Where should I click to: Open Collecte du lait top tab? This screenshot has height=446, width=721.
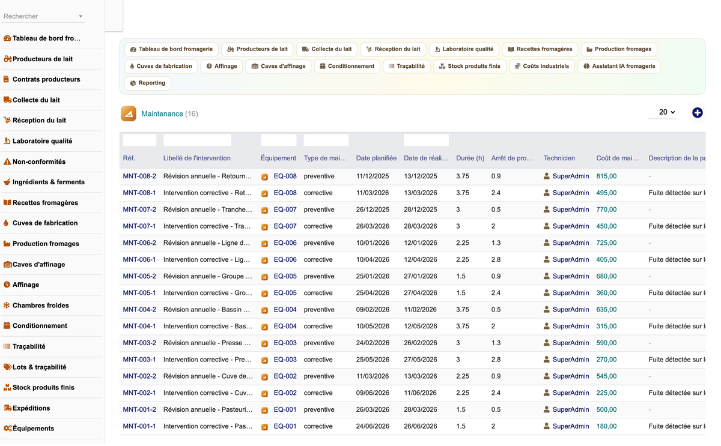click(x=327, y=49)
